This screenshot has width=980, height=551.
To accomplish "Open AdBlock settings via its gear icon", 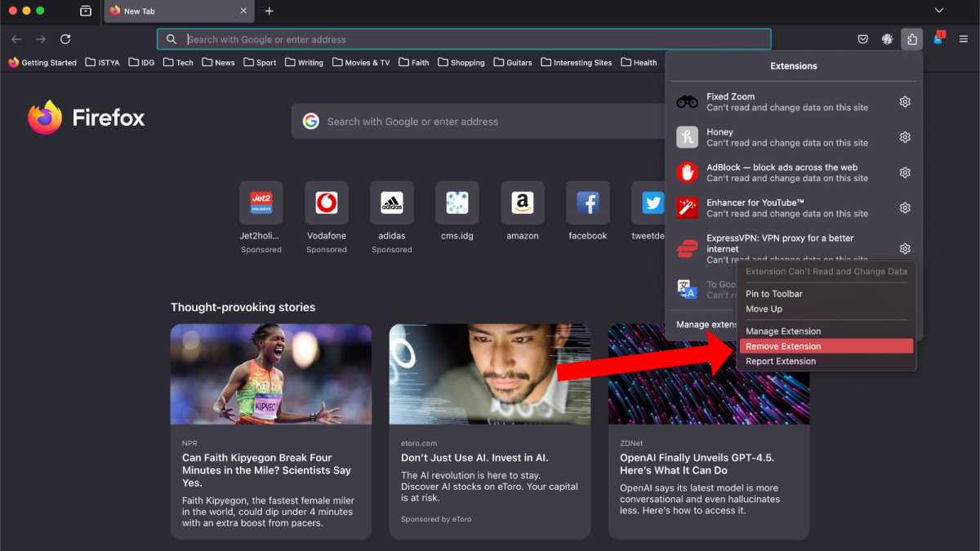I will point(904,172).
